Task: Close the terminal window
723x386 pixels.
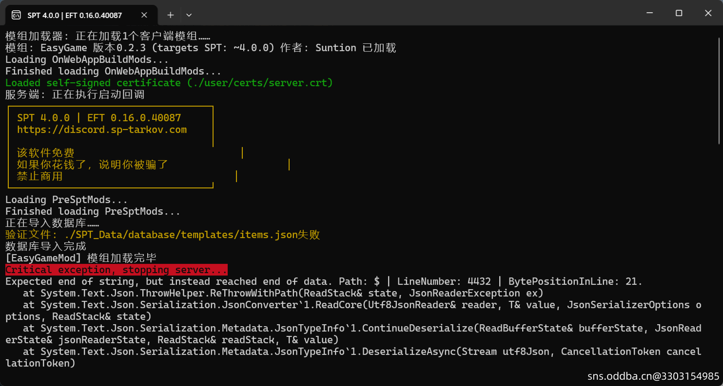Action: coord(708,13)
